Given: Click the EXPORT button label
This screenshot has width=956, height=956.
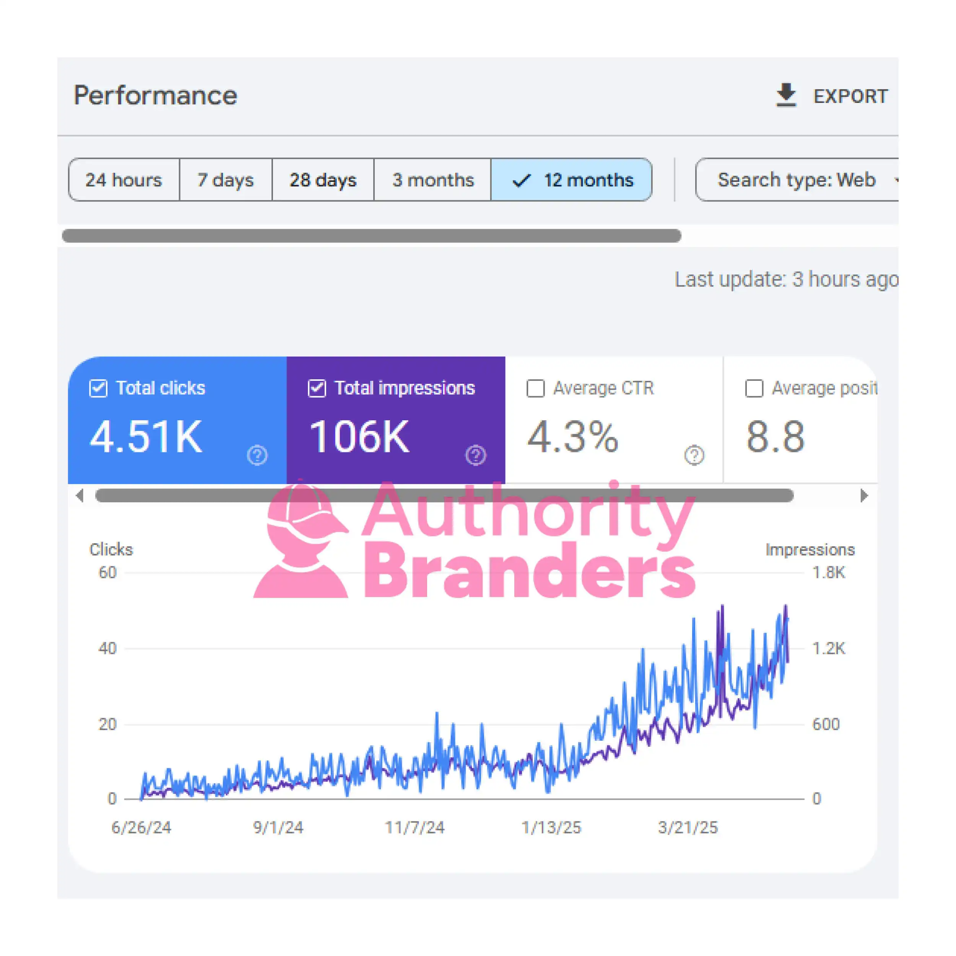Looking at the screenshot, I should point(850,96).
